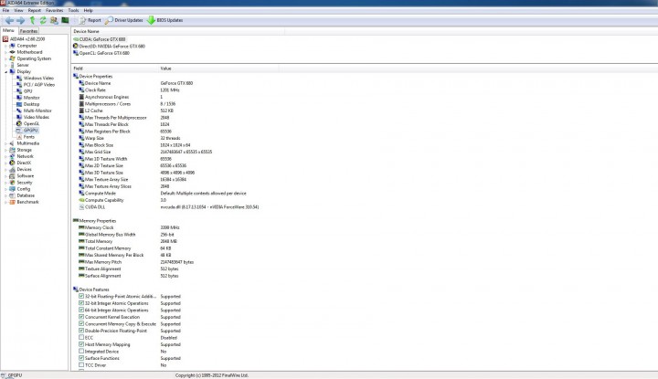Click the Forward arrow toolbar icon

coord(20,20)
